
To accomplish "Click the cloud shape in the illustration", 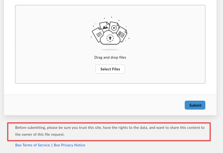I will (110, 38).
